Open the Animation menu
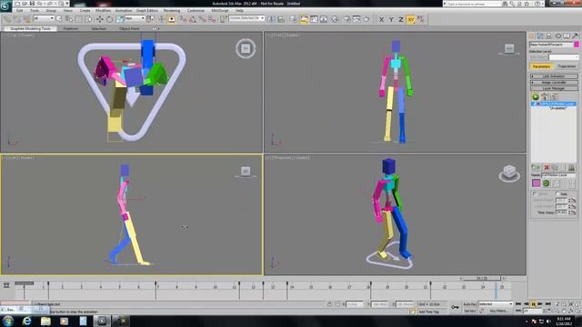Image resolution: width=582 pixels, height=327 pixels. point(124,10)
